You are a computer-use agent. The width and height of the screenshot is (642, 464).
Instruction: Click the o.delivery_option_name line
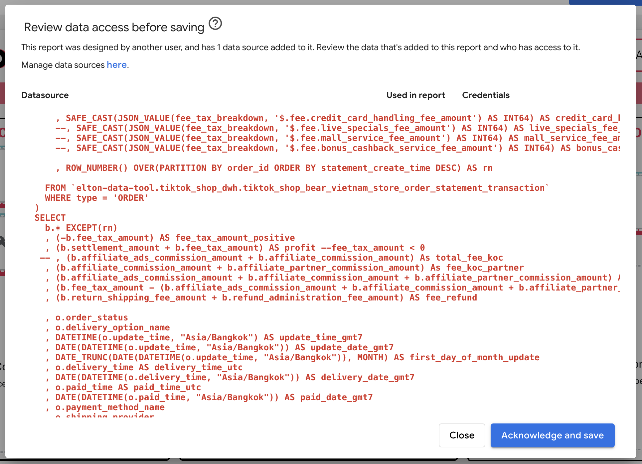tap(107, 327)
